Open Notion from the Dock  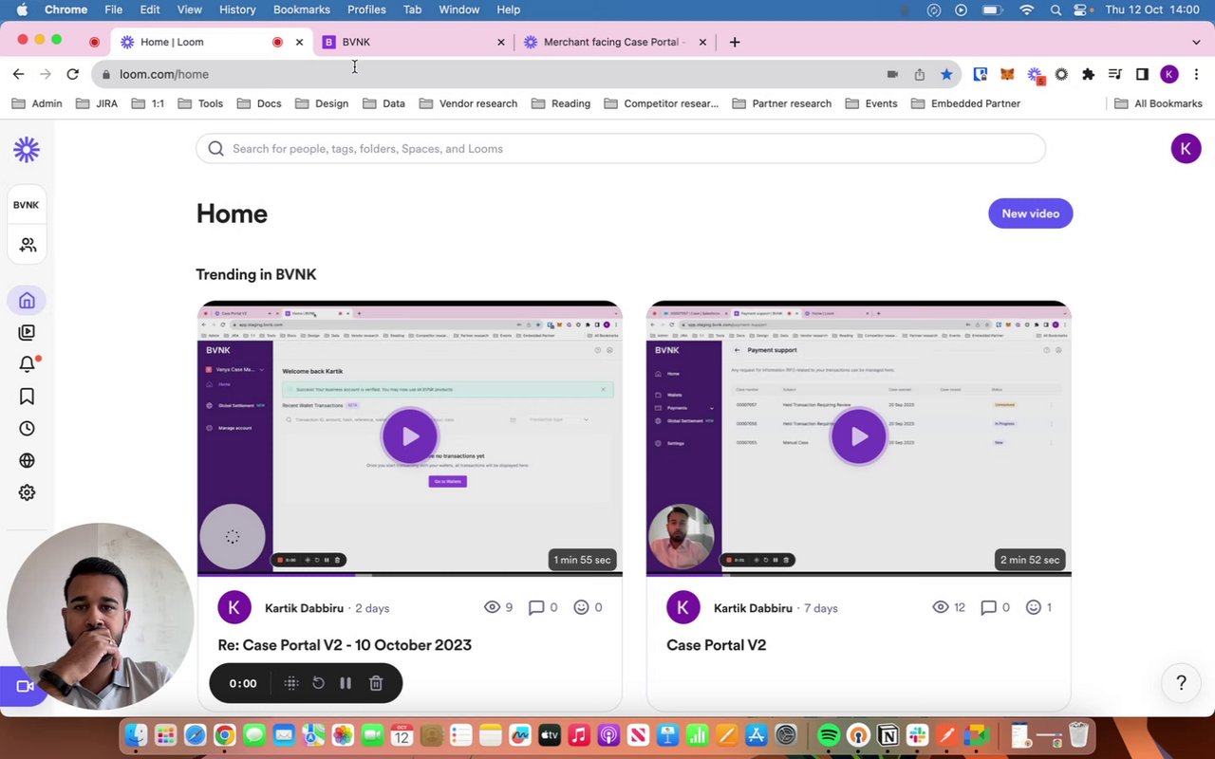[888, 735]
